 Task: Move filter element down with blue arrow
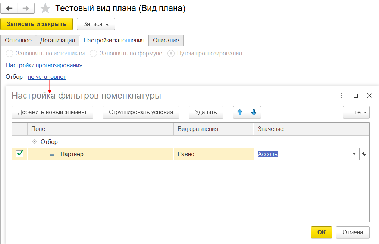point(254,112)
